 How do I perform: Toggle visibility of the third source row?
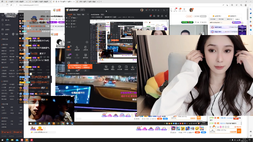click(67, 24)
